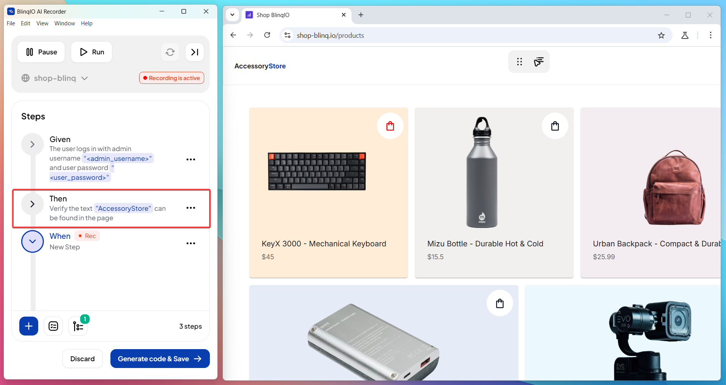Click the "<user_password>" parameter
This screenshot has height=385, width=726.
point(80,177)
